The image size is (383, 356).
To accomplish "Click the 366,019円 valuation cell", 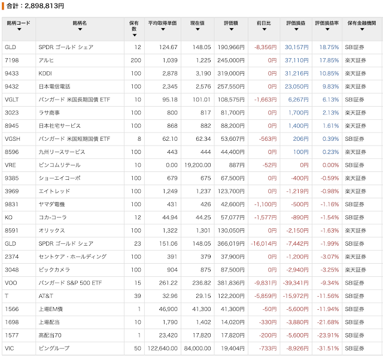I will pyautogui.click(x=231, y=244).
